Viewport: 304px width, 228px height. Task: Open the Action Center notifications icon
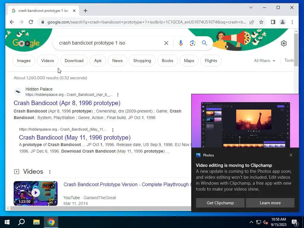[x=294, y=222]
